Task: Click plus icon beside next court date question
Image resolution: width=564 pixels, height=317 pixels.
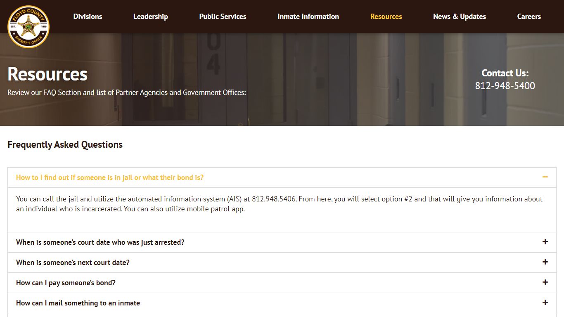Action: pyautogui.click(x=545, y=262)
